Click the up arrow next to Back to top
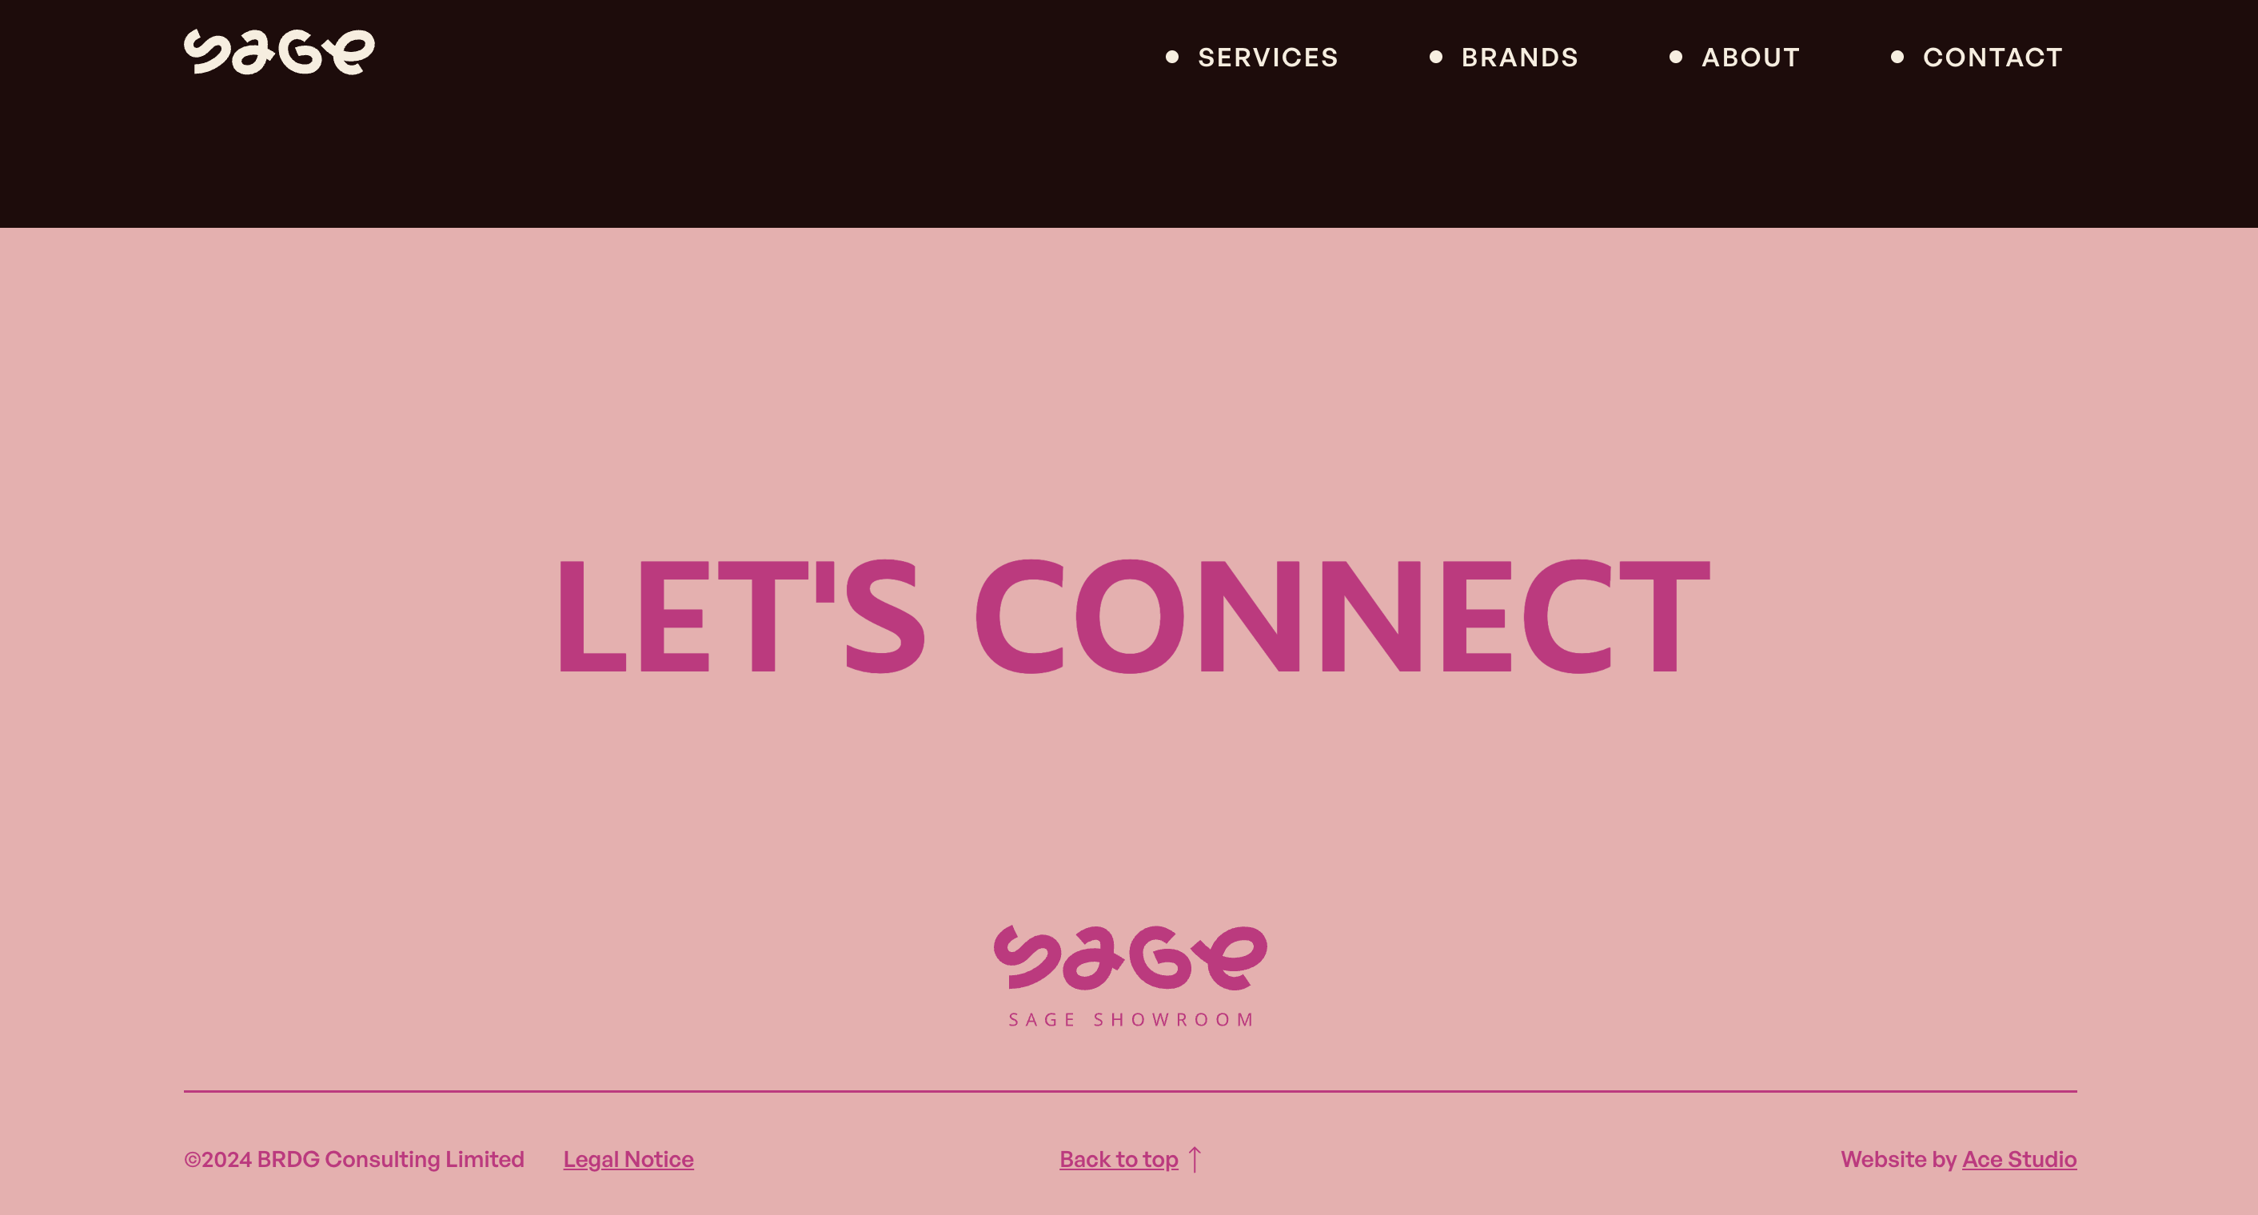2258x1215 pixels. tap(1195, 1159)
